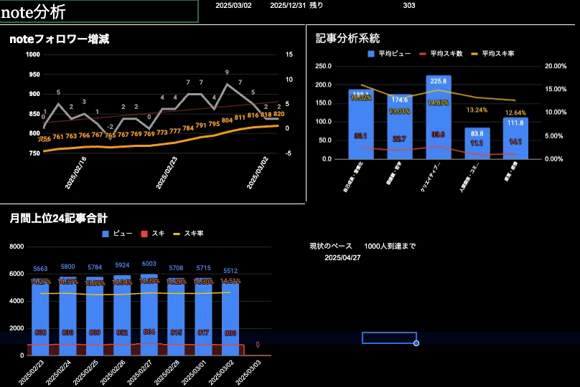The width and height of the screenshot is (580, 387).
Task: Click the cell showing 303
Action: click(408, 6)
